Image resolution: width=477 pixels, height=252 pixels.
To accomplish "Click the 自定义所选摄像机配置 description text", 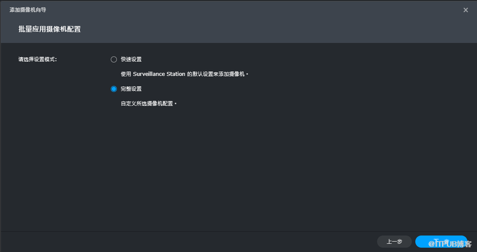I will pyautogui.click(x=148, y=103).
